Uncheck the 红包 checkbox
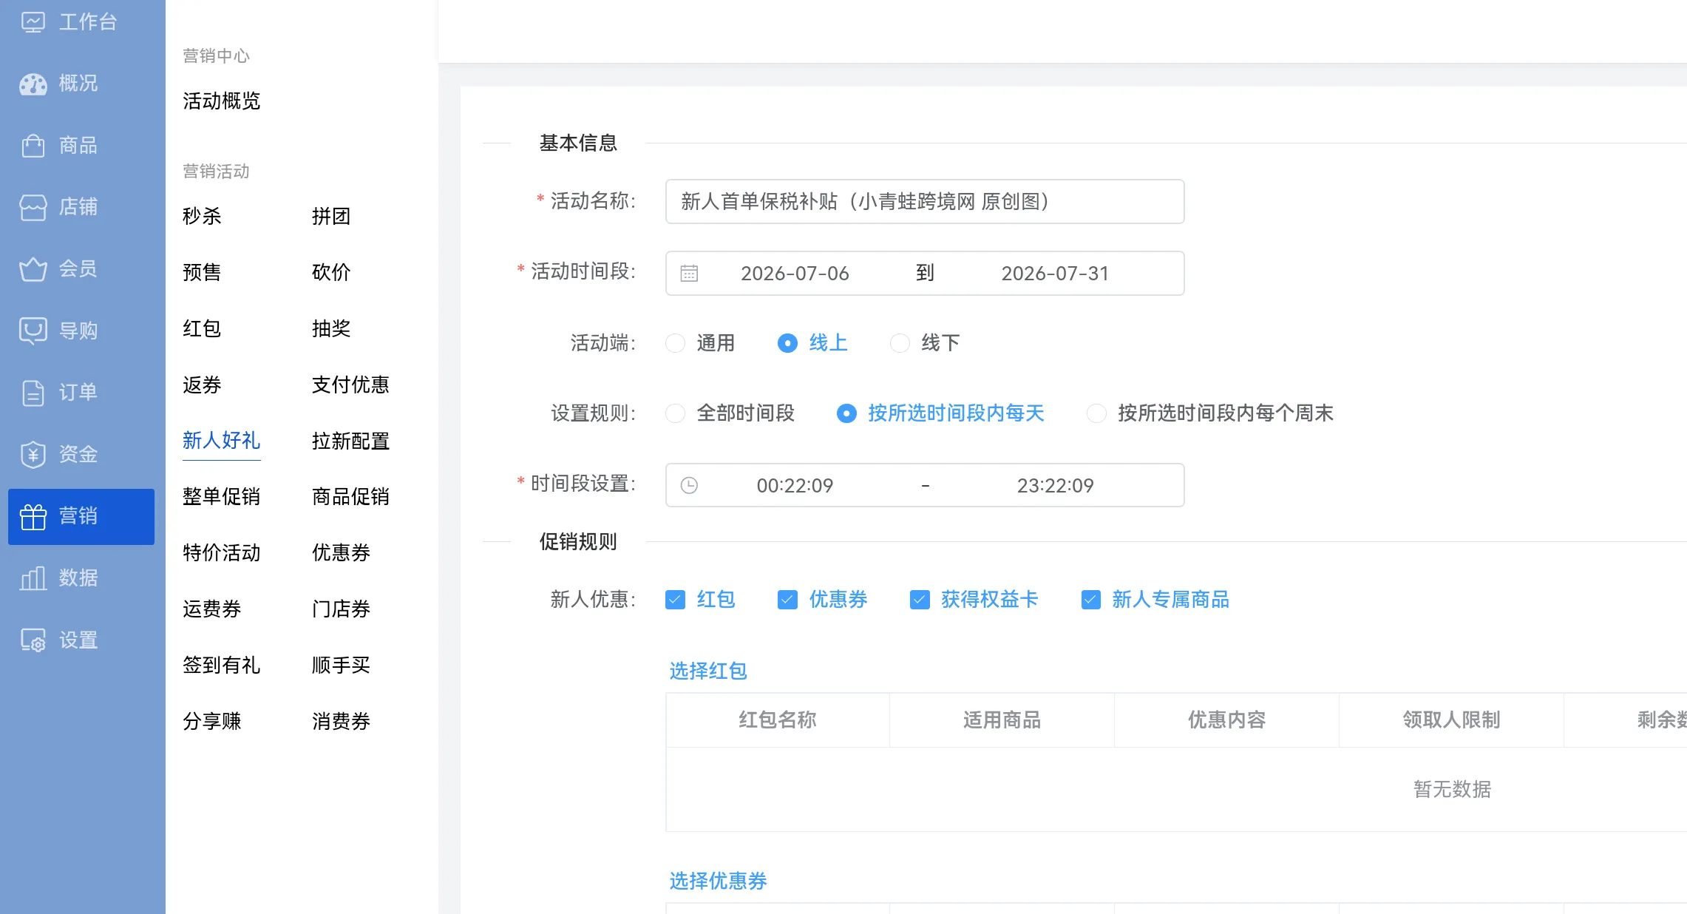The width and height of the screenshot is (1687, 914). (675, 600)
